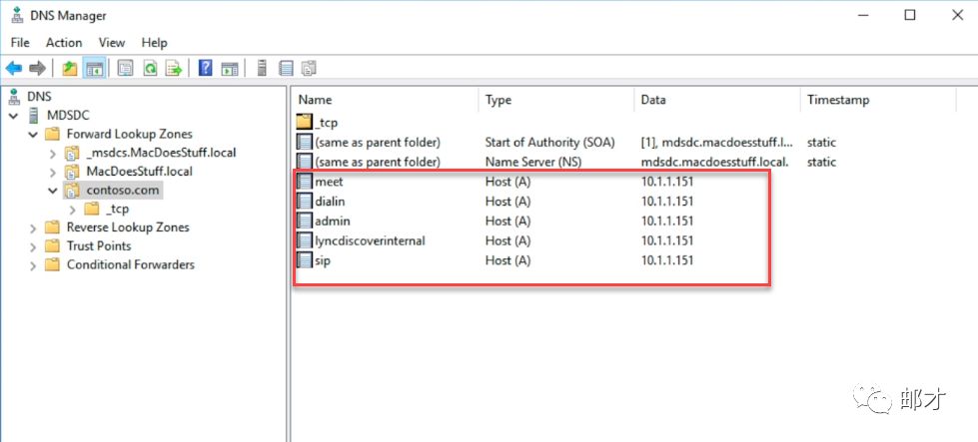
Task: Select the lyncdiscoverinternal host record
Action: click(x=369, y=240)
